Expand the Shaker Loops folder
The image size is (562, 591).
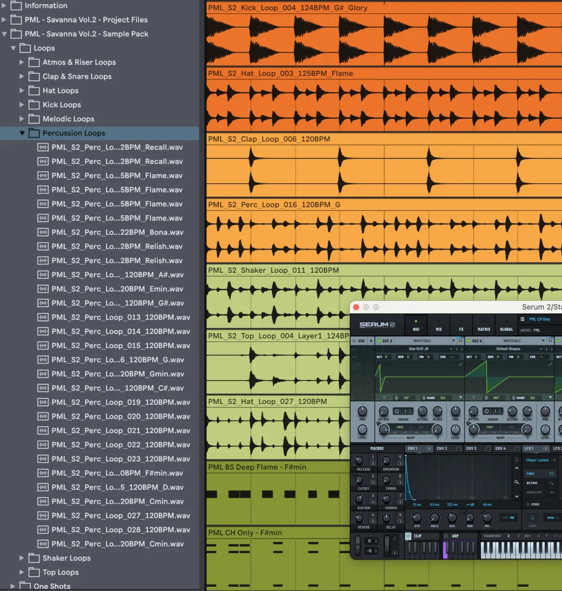pos(21,558)
